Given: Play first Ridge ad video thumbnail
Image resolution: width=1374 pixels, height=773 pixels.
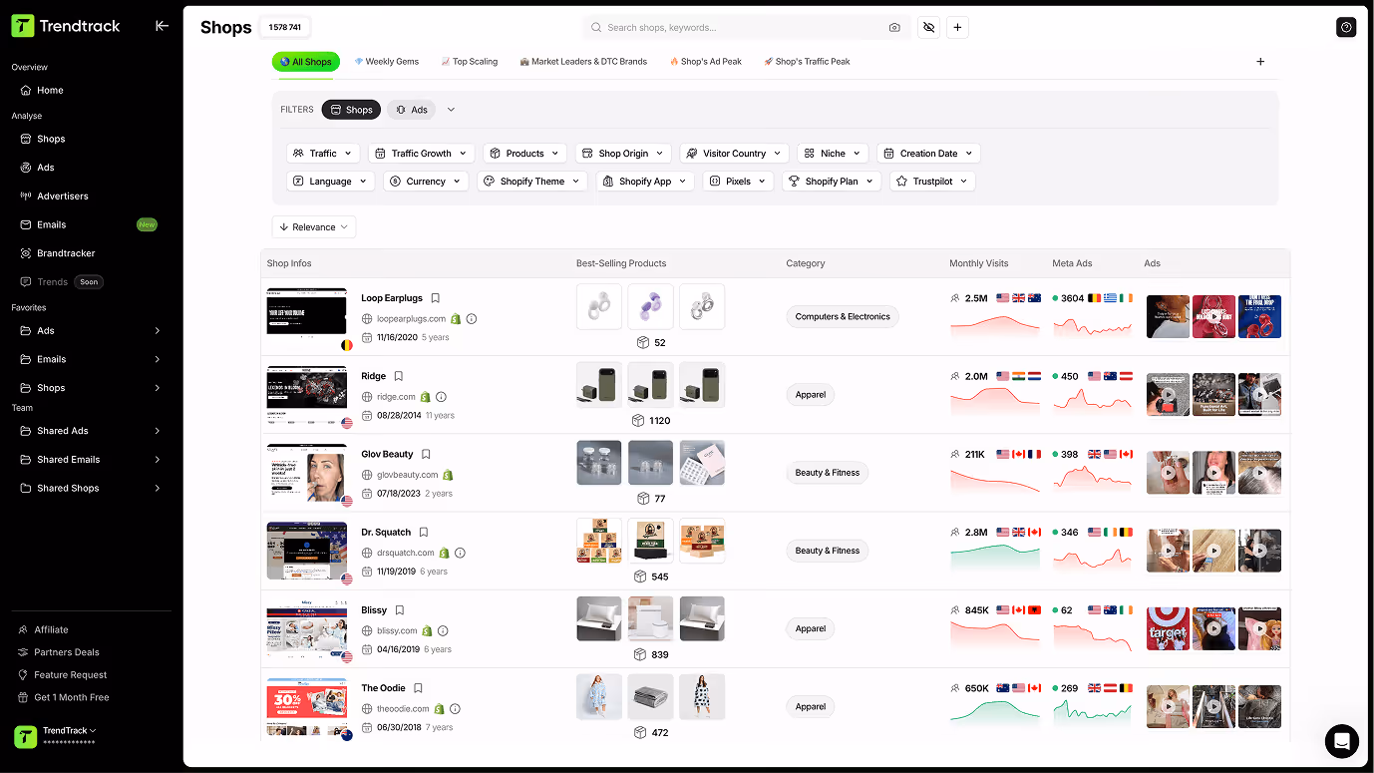Looking at the screenshot, I should pos(1168,394).
